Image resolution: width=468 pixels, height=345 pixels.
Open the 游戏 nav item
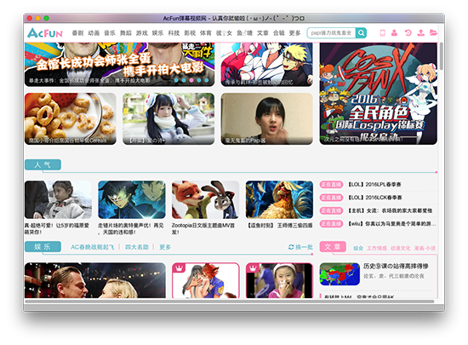(142, 33)
